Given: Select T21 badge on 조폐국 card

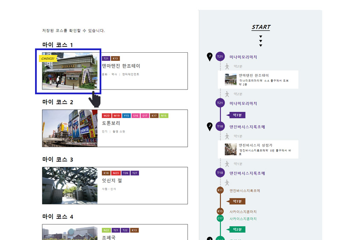Looking at the screenshot, I should pyautogui.click(x=116, y=231).
